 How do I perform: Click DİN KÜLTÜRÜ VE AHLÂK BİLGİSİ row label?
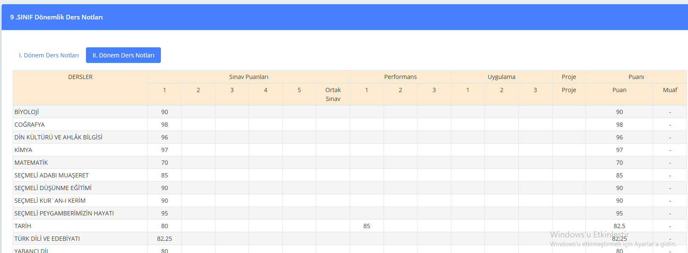58,137
